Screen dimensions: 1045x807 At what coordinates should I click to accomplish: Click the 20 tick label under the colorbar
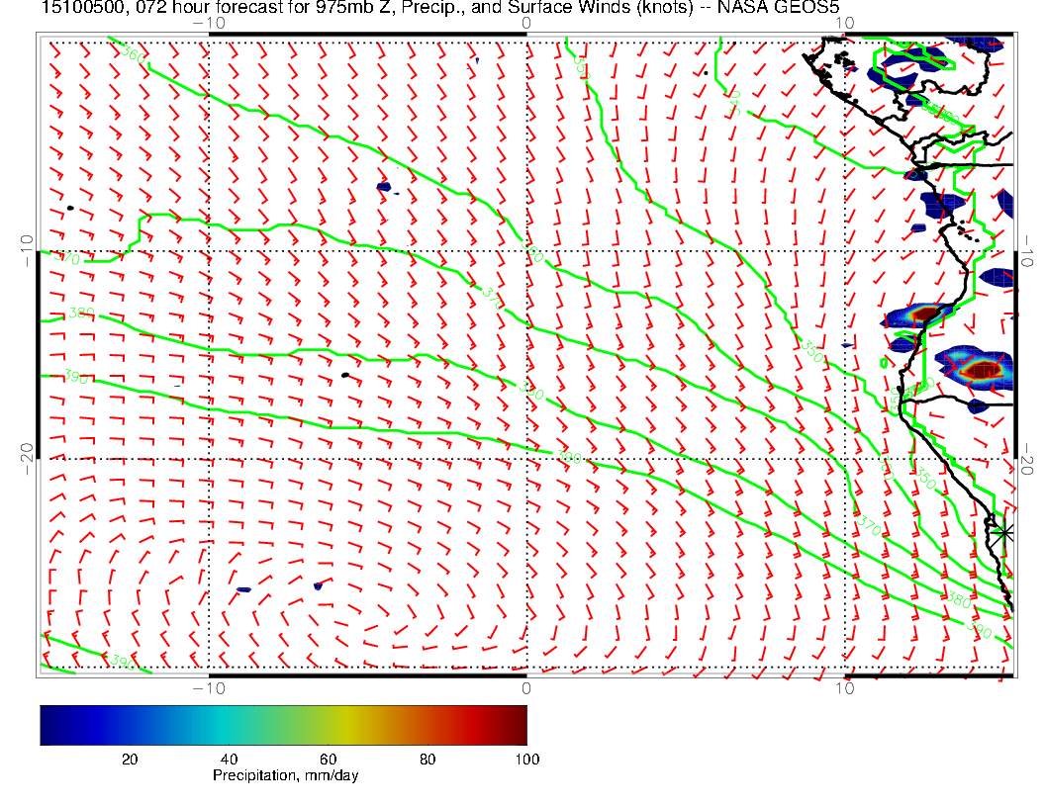point(129,759)
